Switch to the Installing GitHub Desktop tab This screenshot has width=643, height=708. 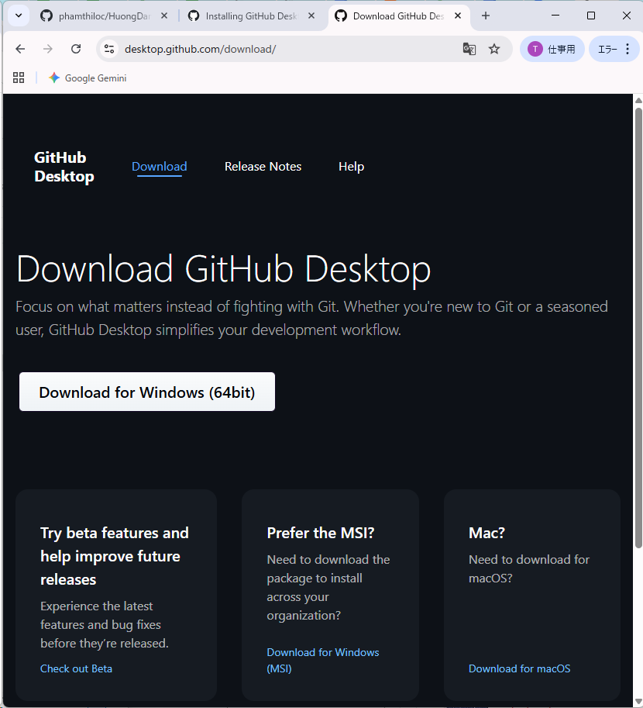tap(251, 16)
